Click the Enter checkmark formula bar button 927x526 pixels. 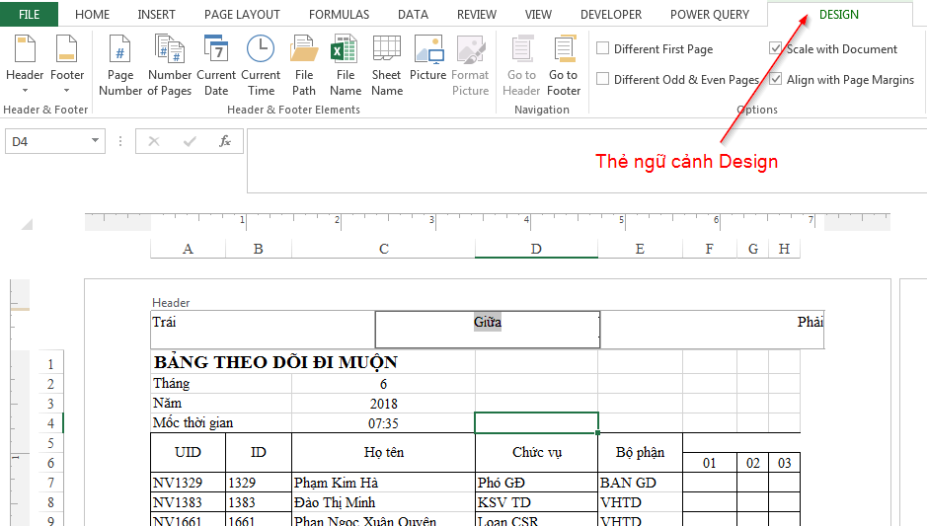[190, 141]
